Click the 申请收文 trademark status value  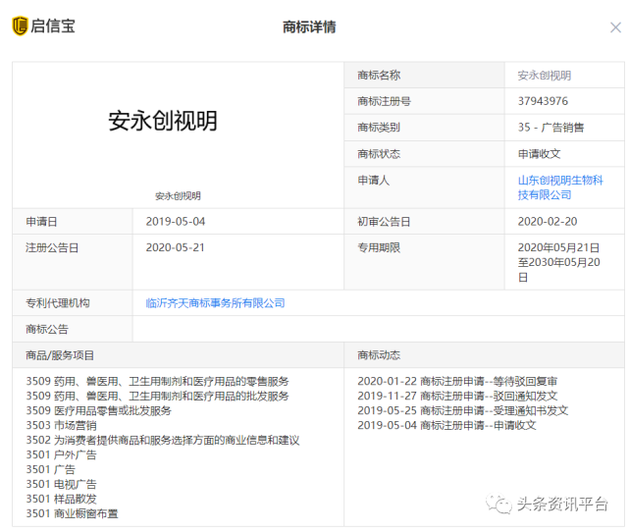[540, 154]
